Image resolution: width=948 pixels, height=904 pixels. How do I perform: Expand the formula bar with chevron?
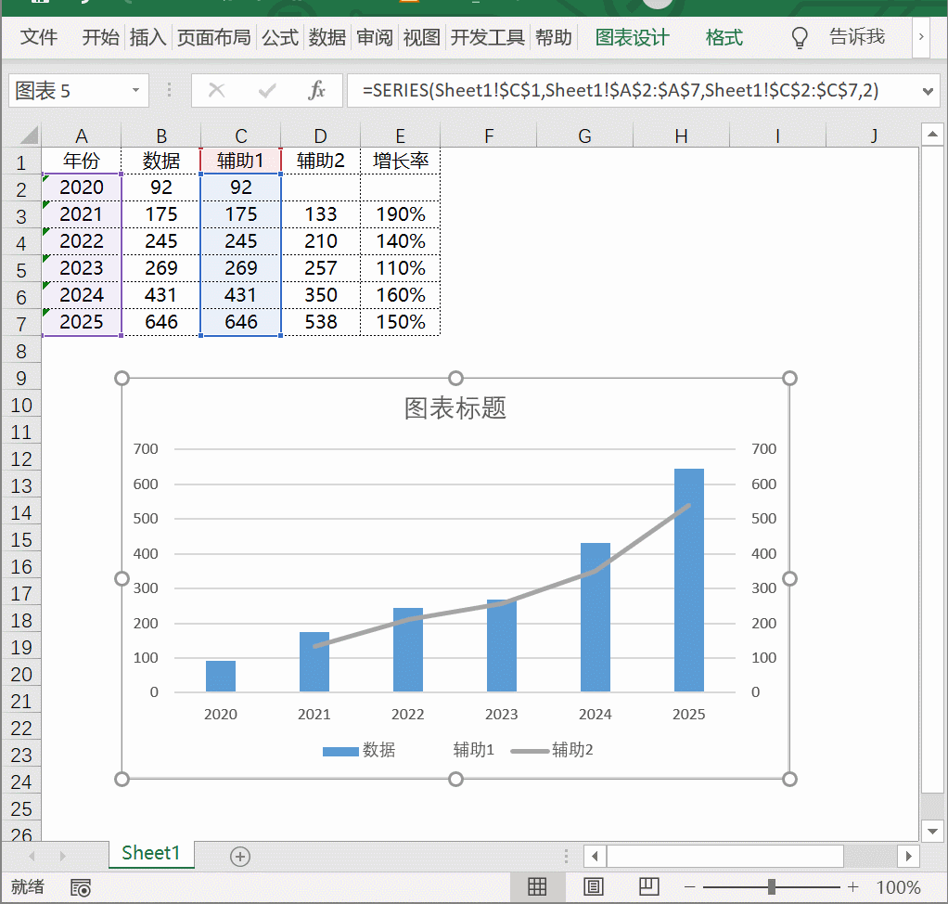[x=928, y=91]
